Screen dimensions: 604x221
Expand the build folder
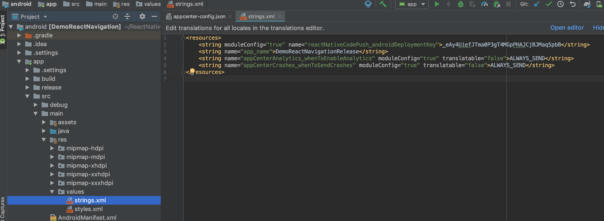click(27, 79)
